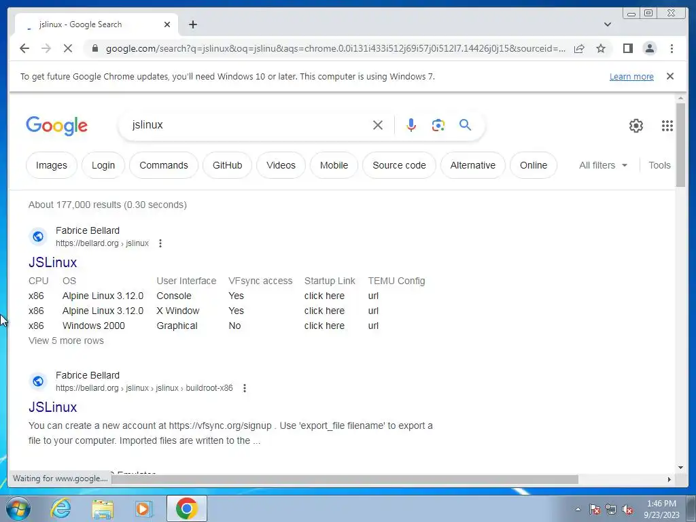The width and height of the screenshot is (696, 522).
Task: Select the 'Windows 2000' table cell
Action: click(93, 326)
